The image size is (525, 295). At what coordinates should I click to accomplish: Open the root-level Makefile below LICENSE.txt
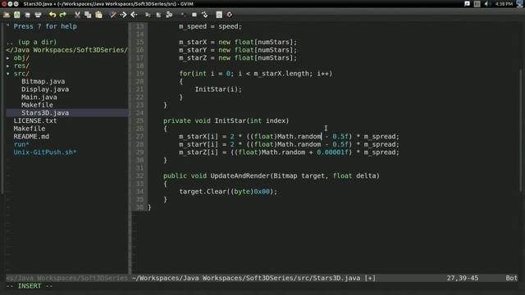[x=30, y=129]
